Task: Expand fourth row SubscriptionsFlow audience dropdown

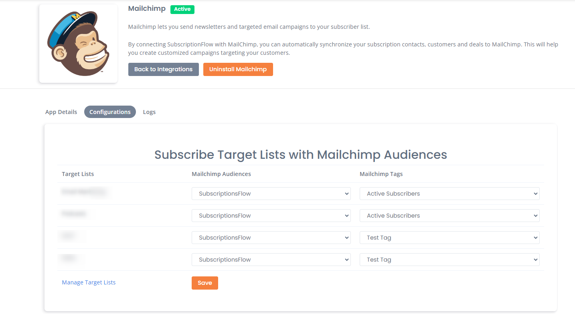Action: click(271, 260)
